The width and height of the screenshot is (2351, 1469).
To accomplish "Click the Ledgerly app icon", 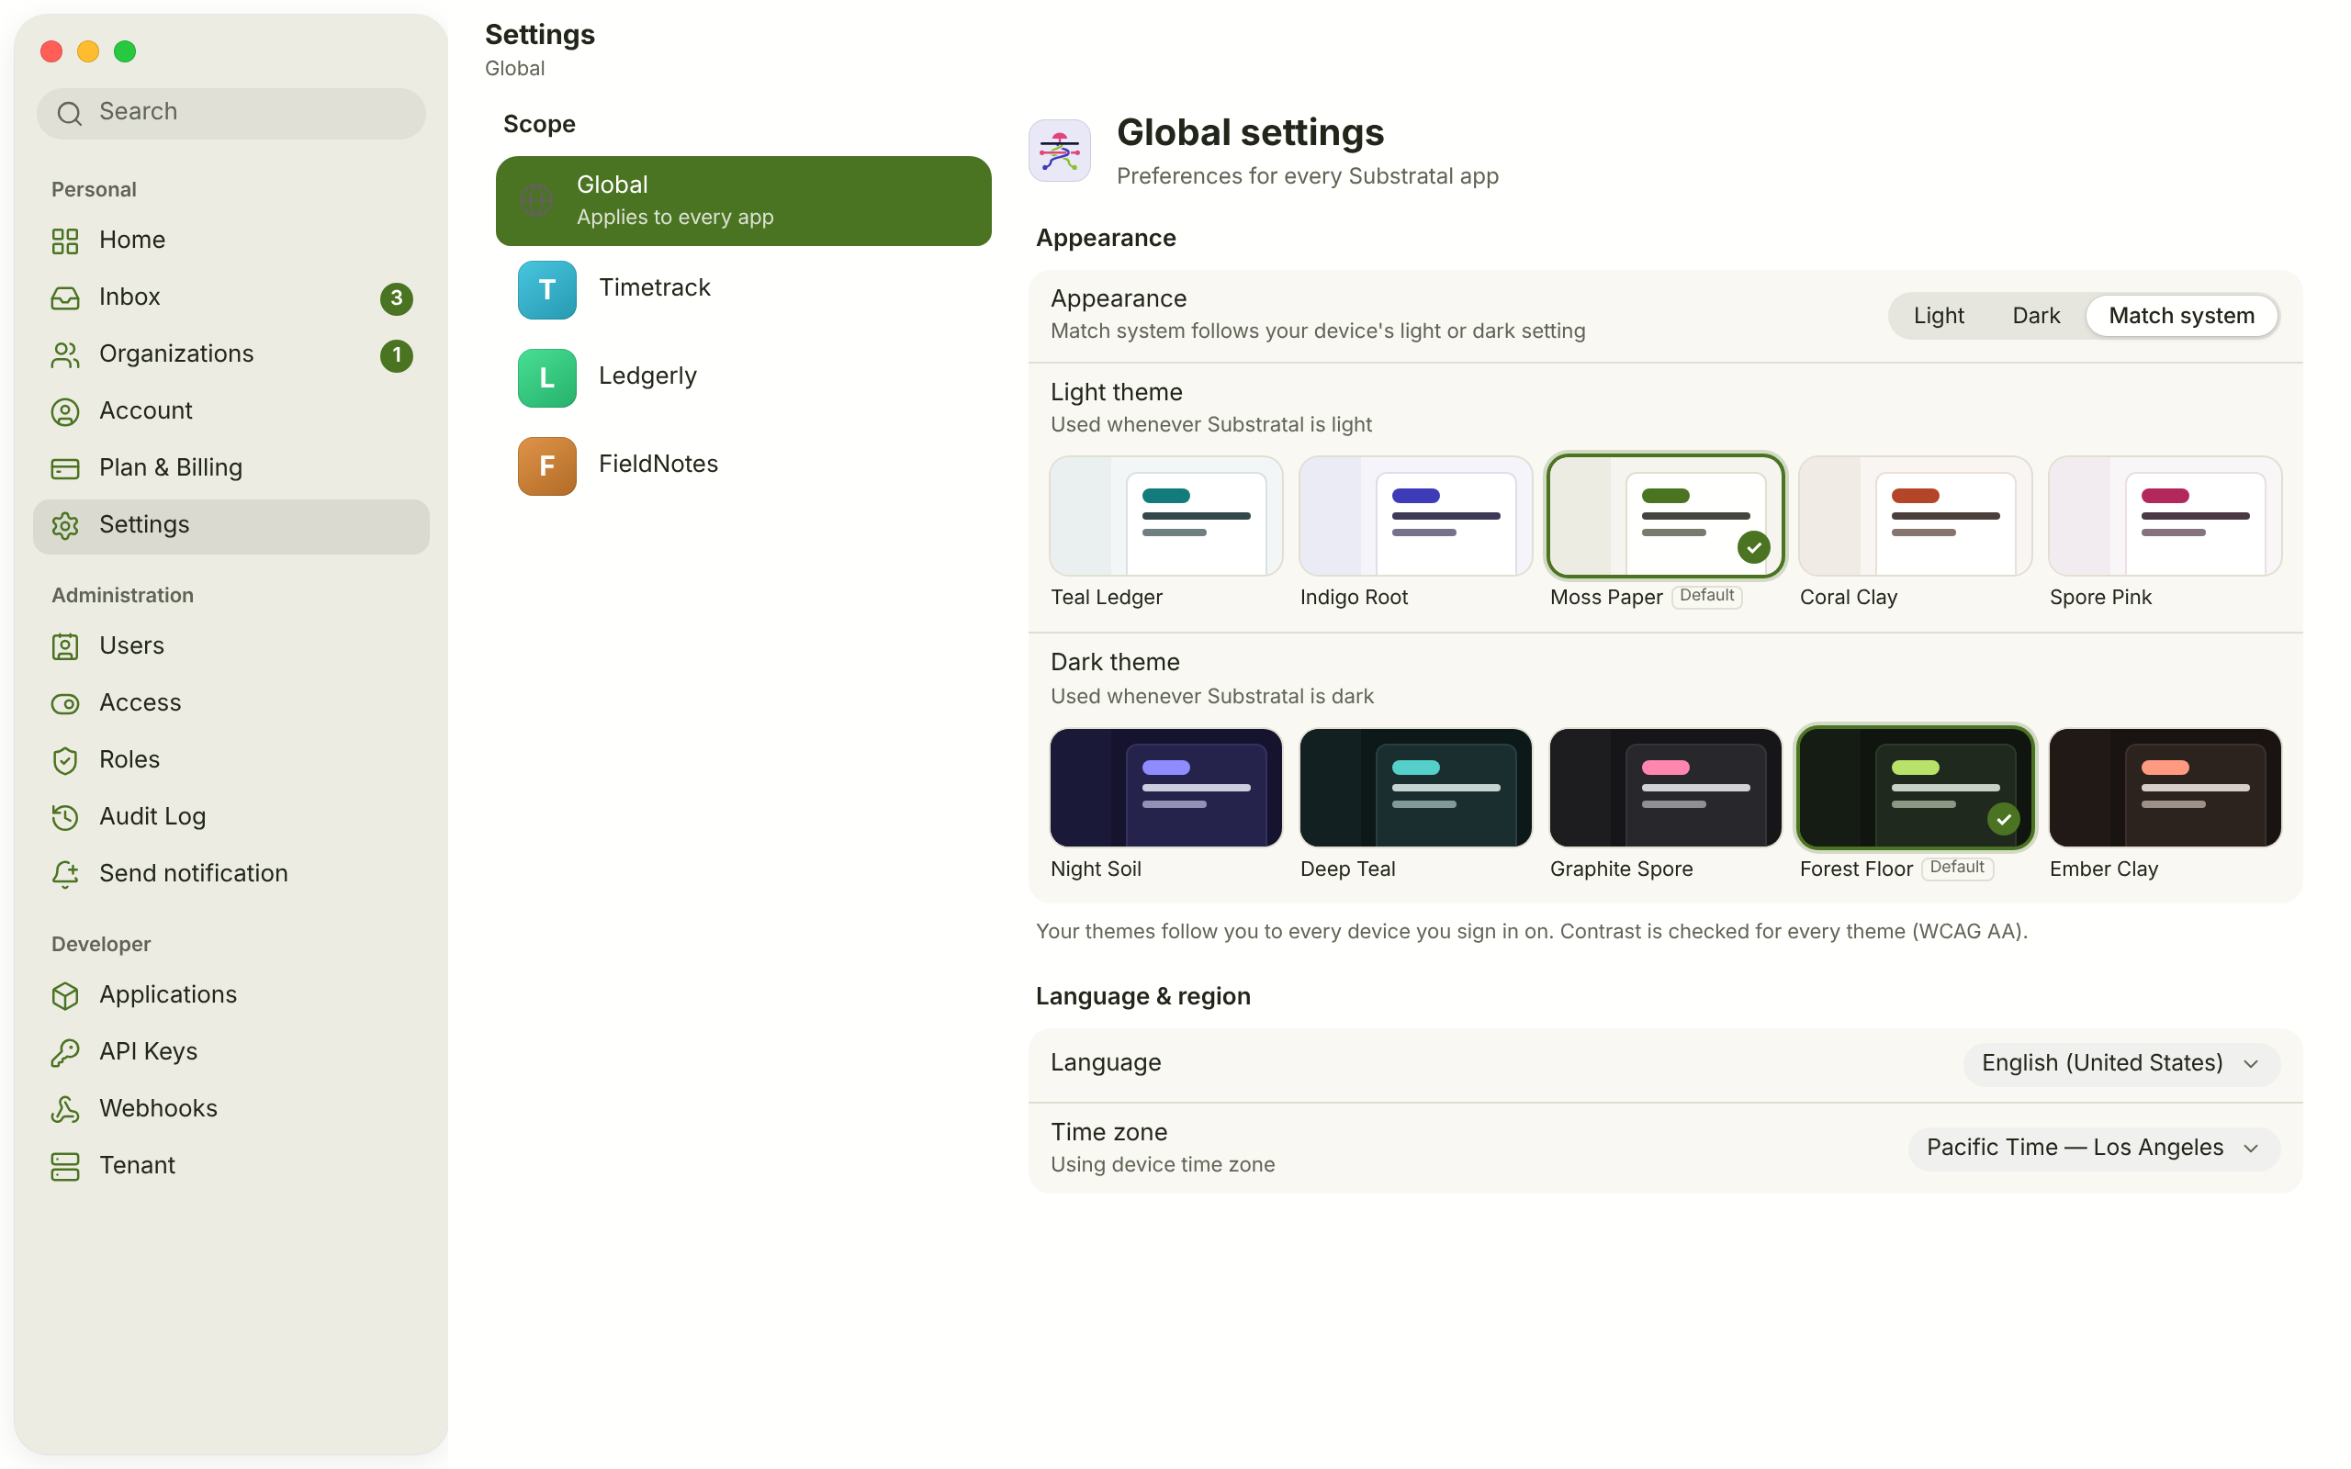I will pyautogui.click(x=547, y=378).
